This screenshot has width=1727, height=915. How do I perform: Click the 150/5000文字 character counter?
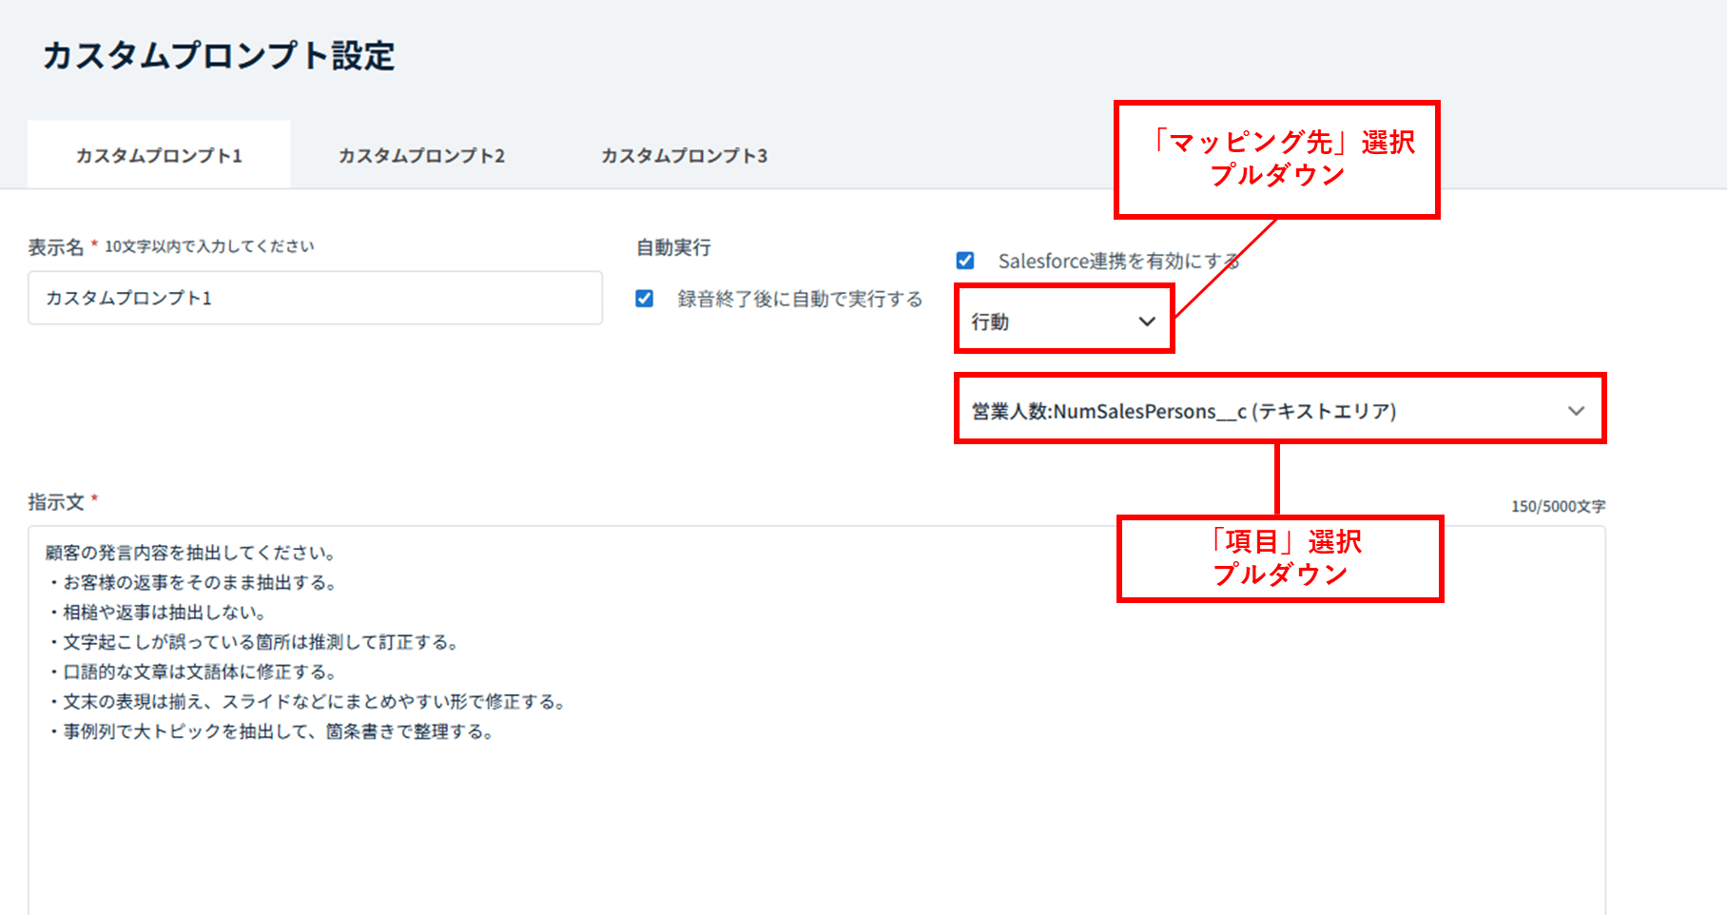click(1558, 506)
